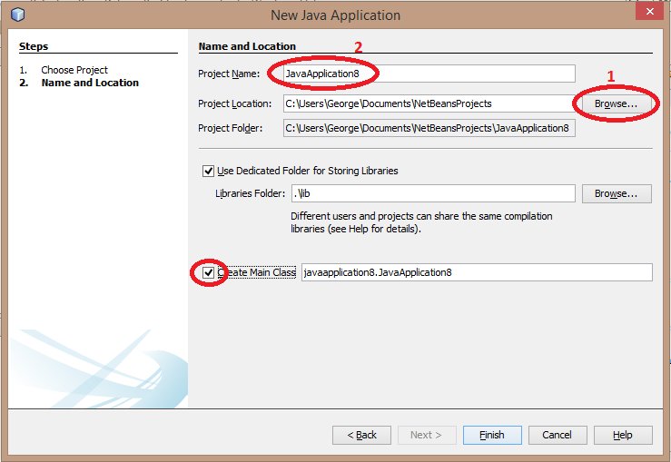Edit the main class name field
The height and width of the screenshot is (462, 671).
(476, 272)
